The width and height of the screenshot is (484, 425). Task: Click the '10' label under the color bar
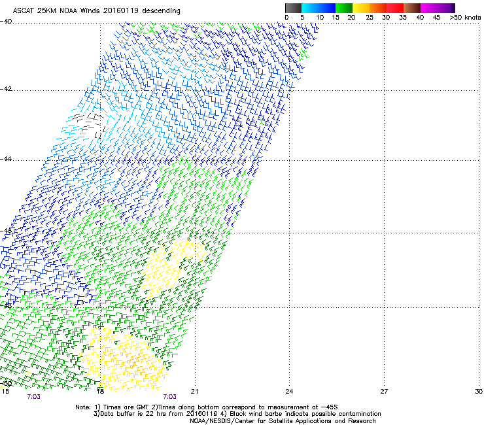click(320, 18)
